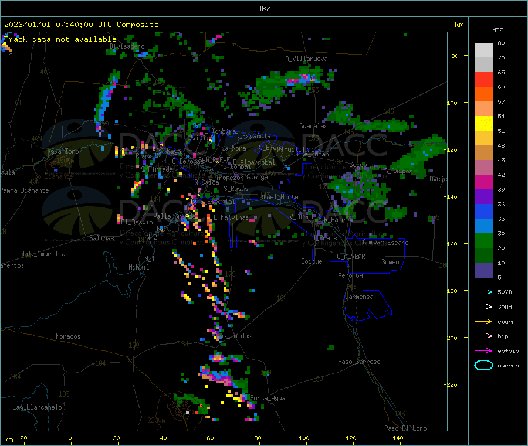This screenshot has height=446, width=528.
Task: Click the 'Carmensa' map label
Action: coord(359,297)
